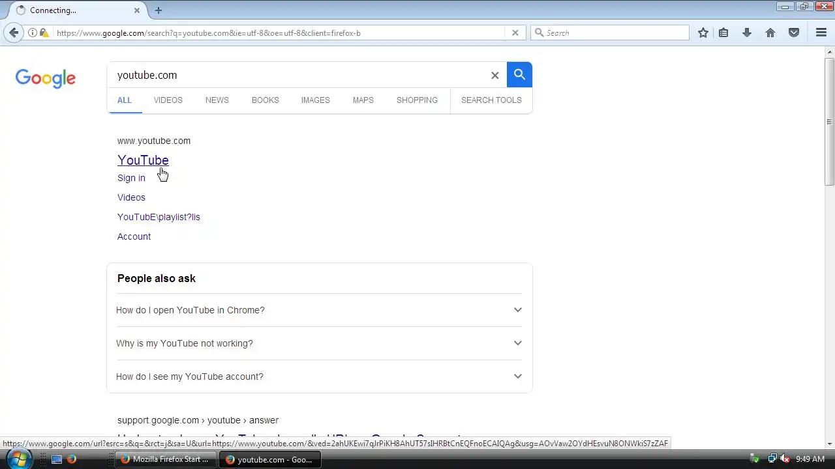
Task: Run search with blue magnifier button
Action: click(519, 75)
